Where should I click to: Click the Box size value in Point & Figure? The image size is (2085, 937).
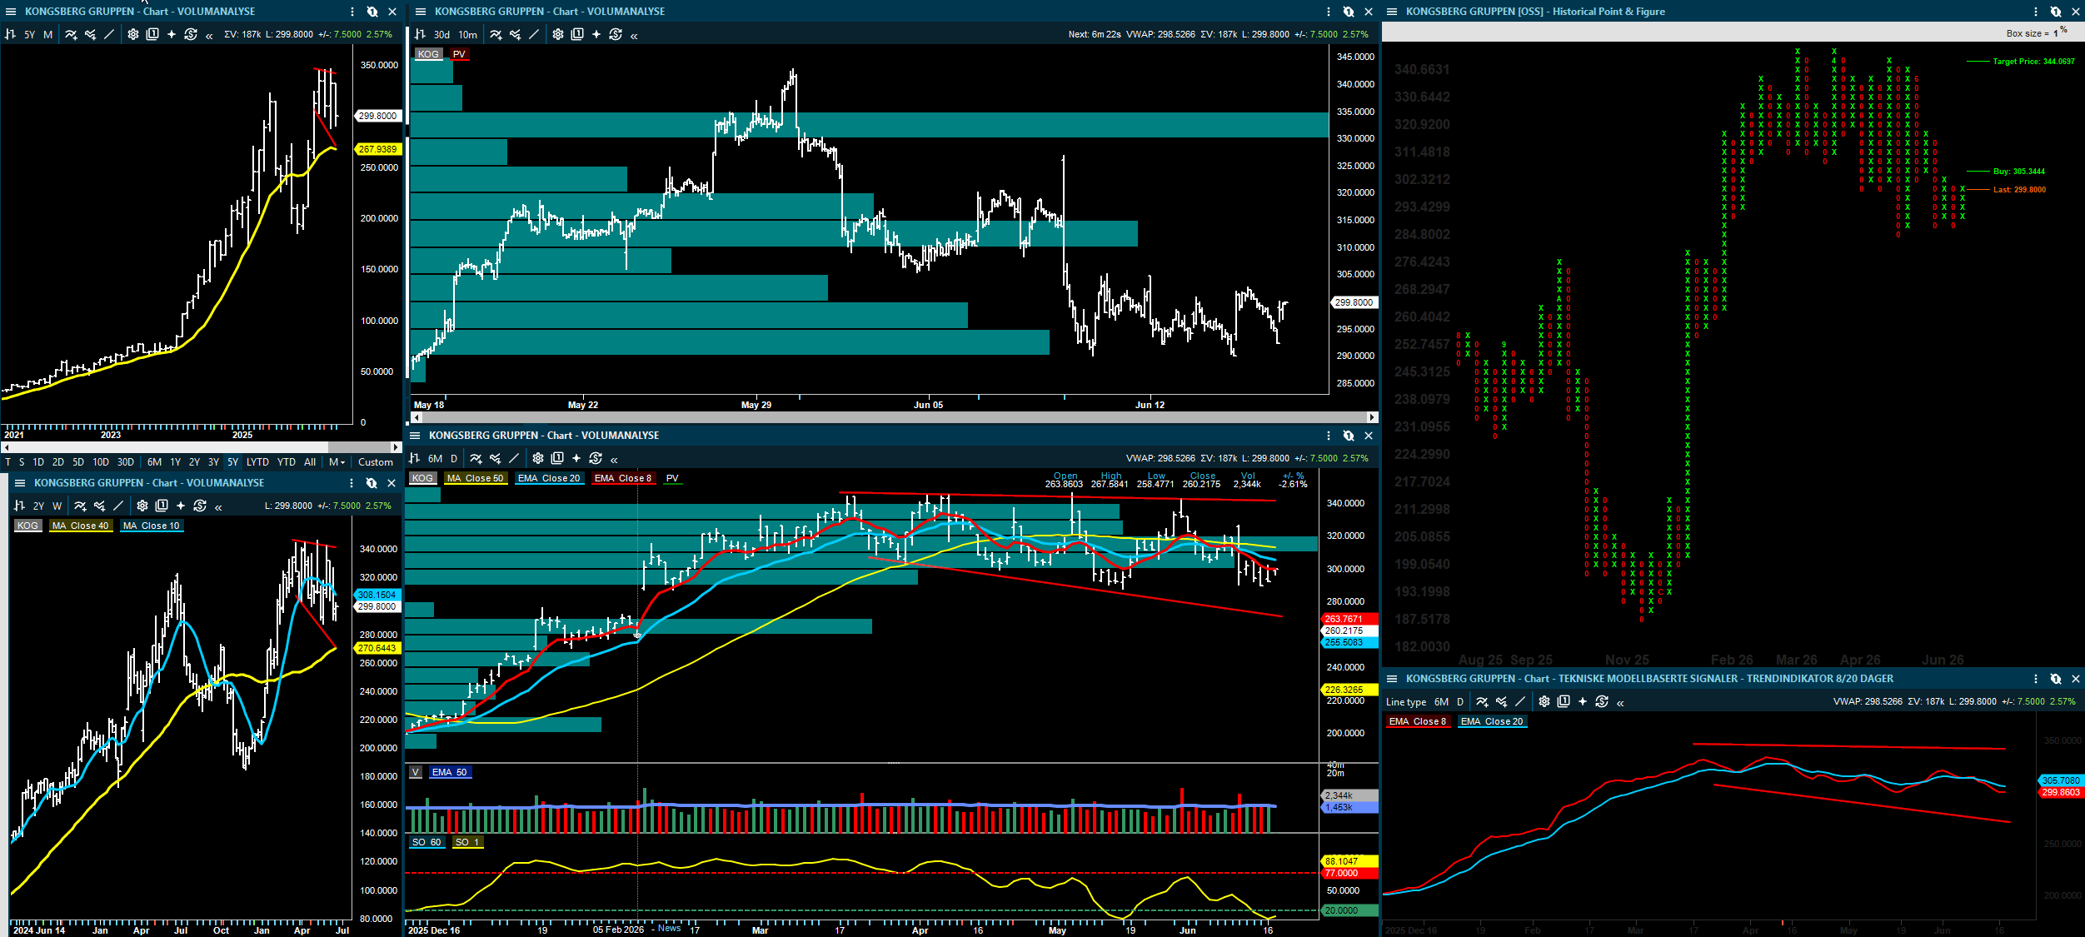[x=2056, y=33]
